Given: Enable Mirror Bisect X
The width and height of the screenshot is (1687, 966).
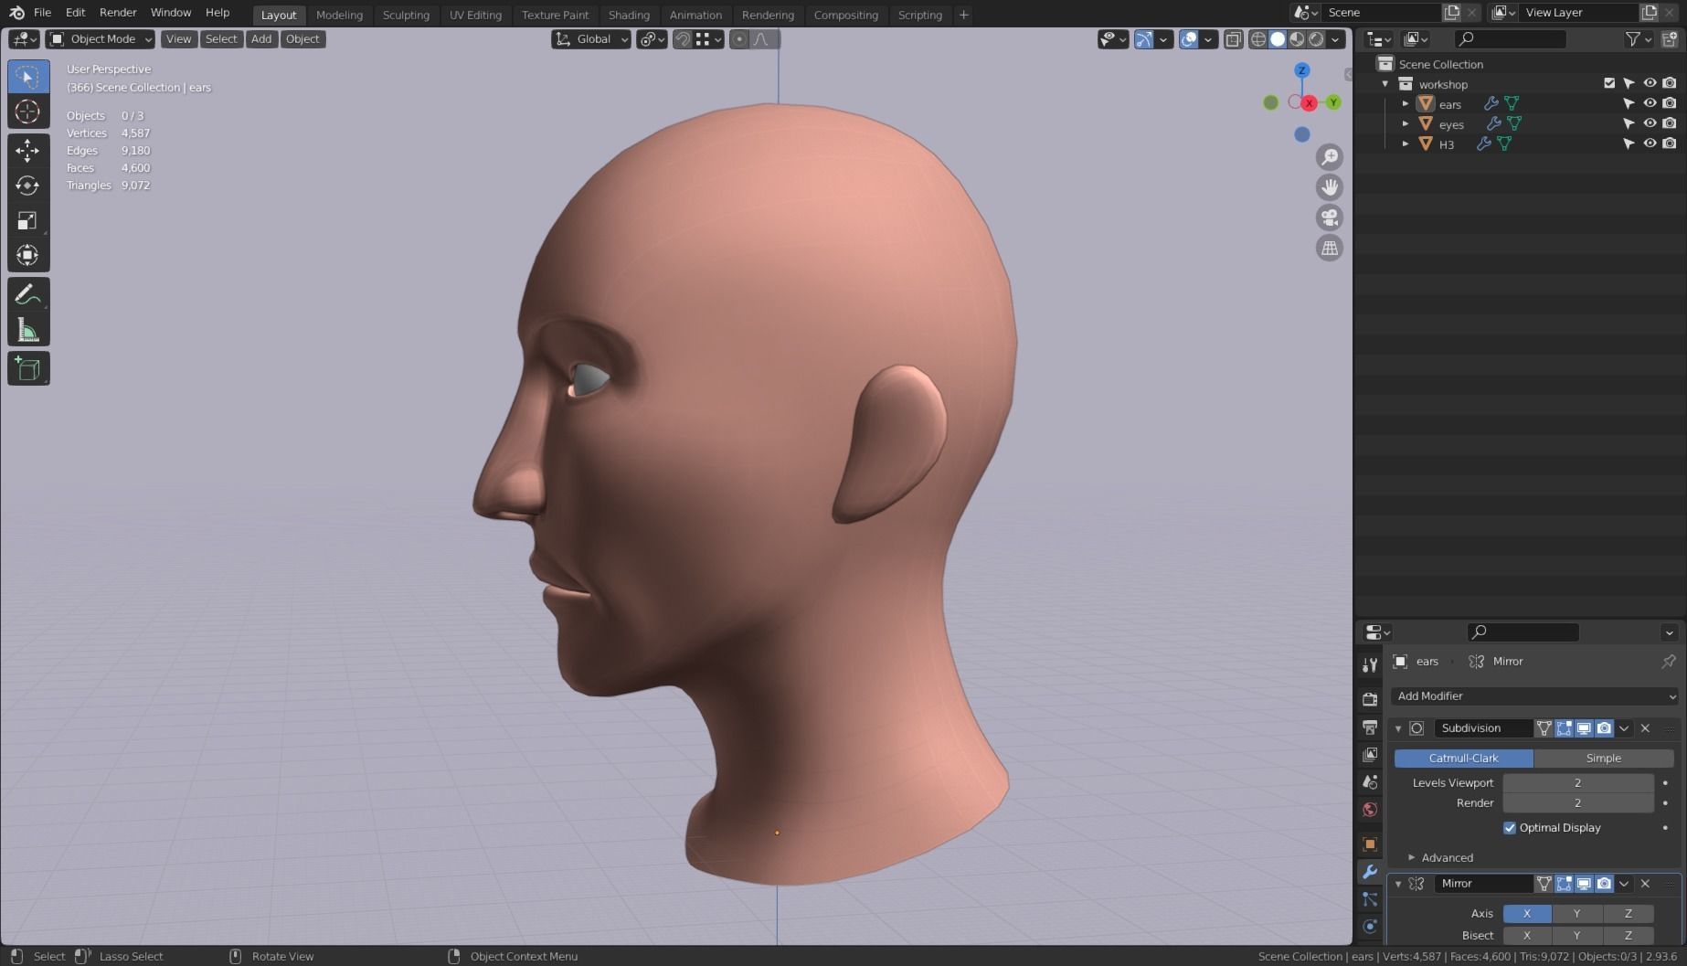Looking at the screenshot, I should tap(1527, 935).
